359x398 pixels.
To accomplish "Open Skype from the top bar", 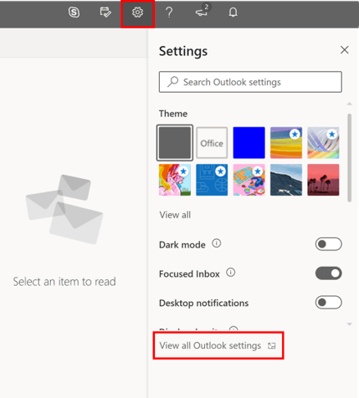I will (74, 13).
